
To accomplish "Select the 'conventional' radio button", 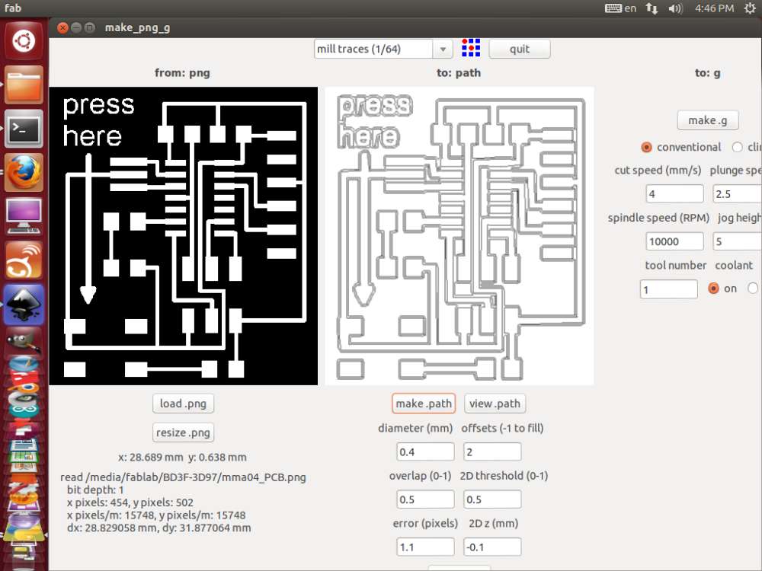I will tap(646, 147).
